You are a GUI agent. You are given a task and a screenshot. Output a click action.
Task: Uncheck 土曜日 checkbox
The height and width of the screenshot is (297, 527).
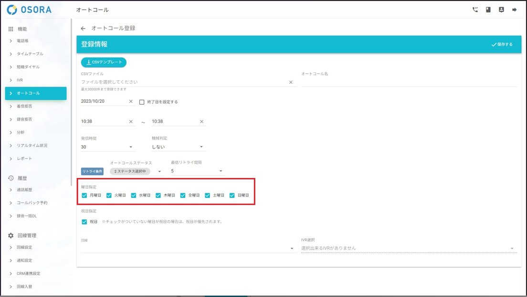pyautogui.click(x=207, y=196)
